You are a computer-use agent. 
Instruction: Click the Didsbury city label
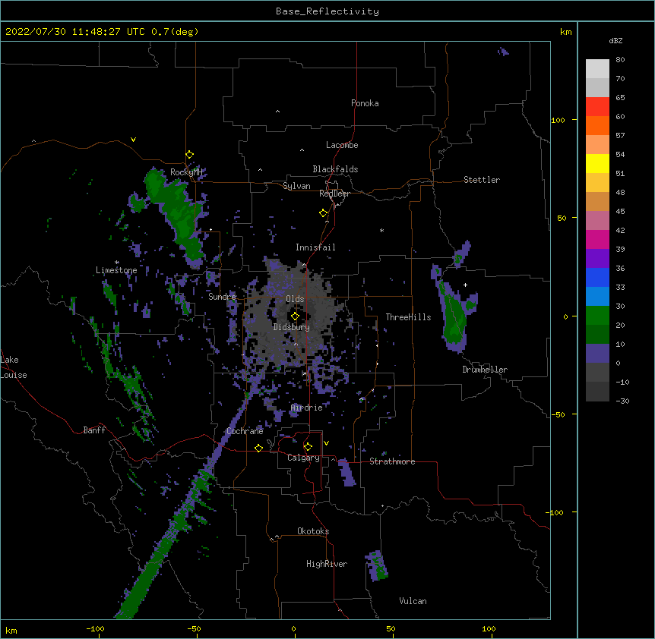(292, 327)
